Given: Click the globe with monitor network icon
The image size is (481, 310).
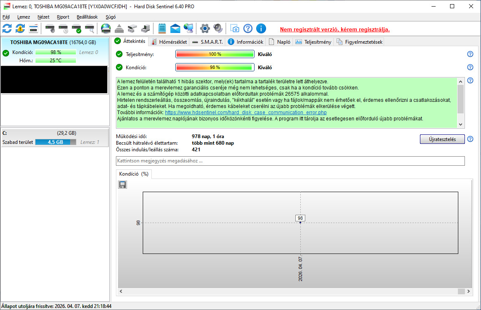Looking at the screenshot, I should pos(189,29).
